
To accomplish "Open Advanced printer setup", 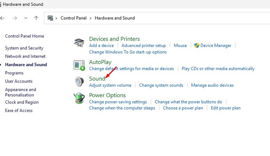I will pyautogui.click(x=143, y=45).
